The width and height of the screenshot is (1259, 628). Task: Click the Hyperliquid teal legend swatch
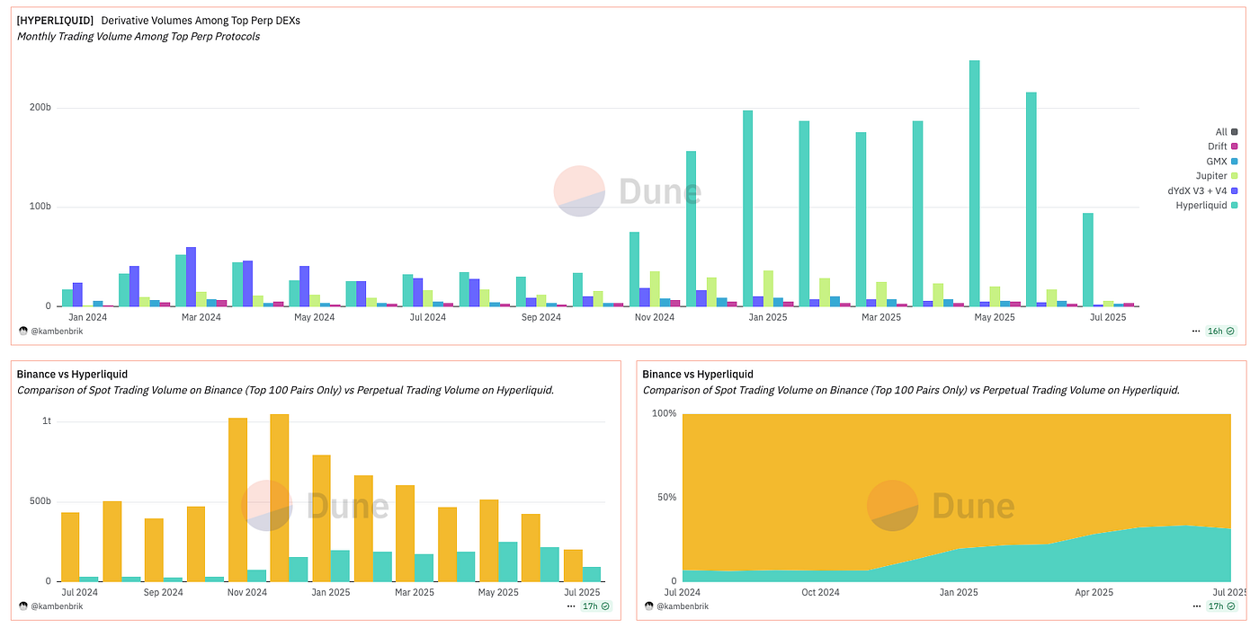point(1235,206)
